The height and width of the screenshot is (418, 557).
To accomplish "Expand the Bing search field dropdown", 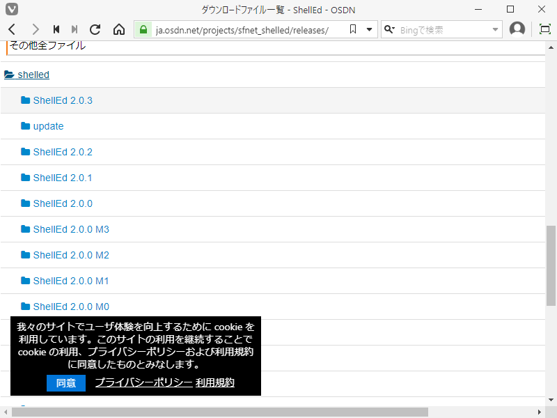I will click(x=496, y=29).
